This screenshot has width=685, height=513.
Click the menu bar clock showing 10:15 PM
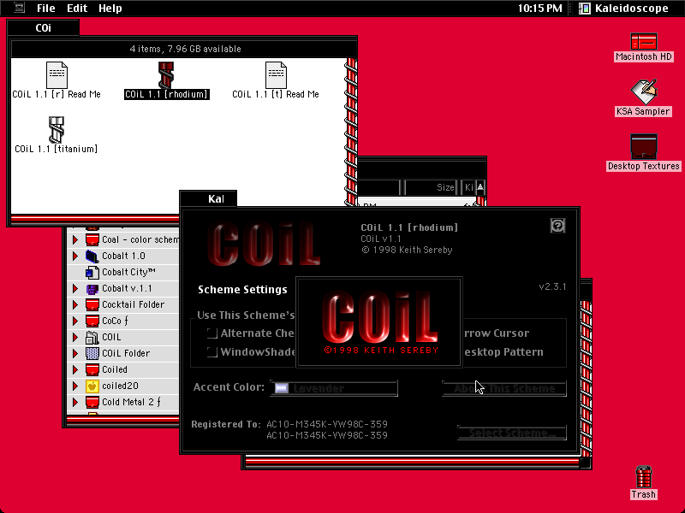(539, 8)
